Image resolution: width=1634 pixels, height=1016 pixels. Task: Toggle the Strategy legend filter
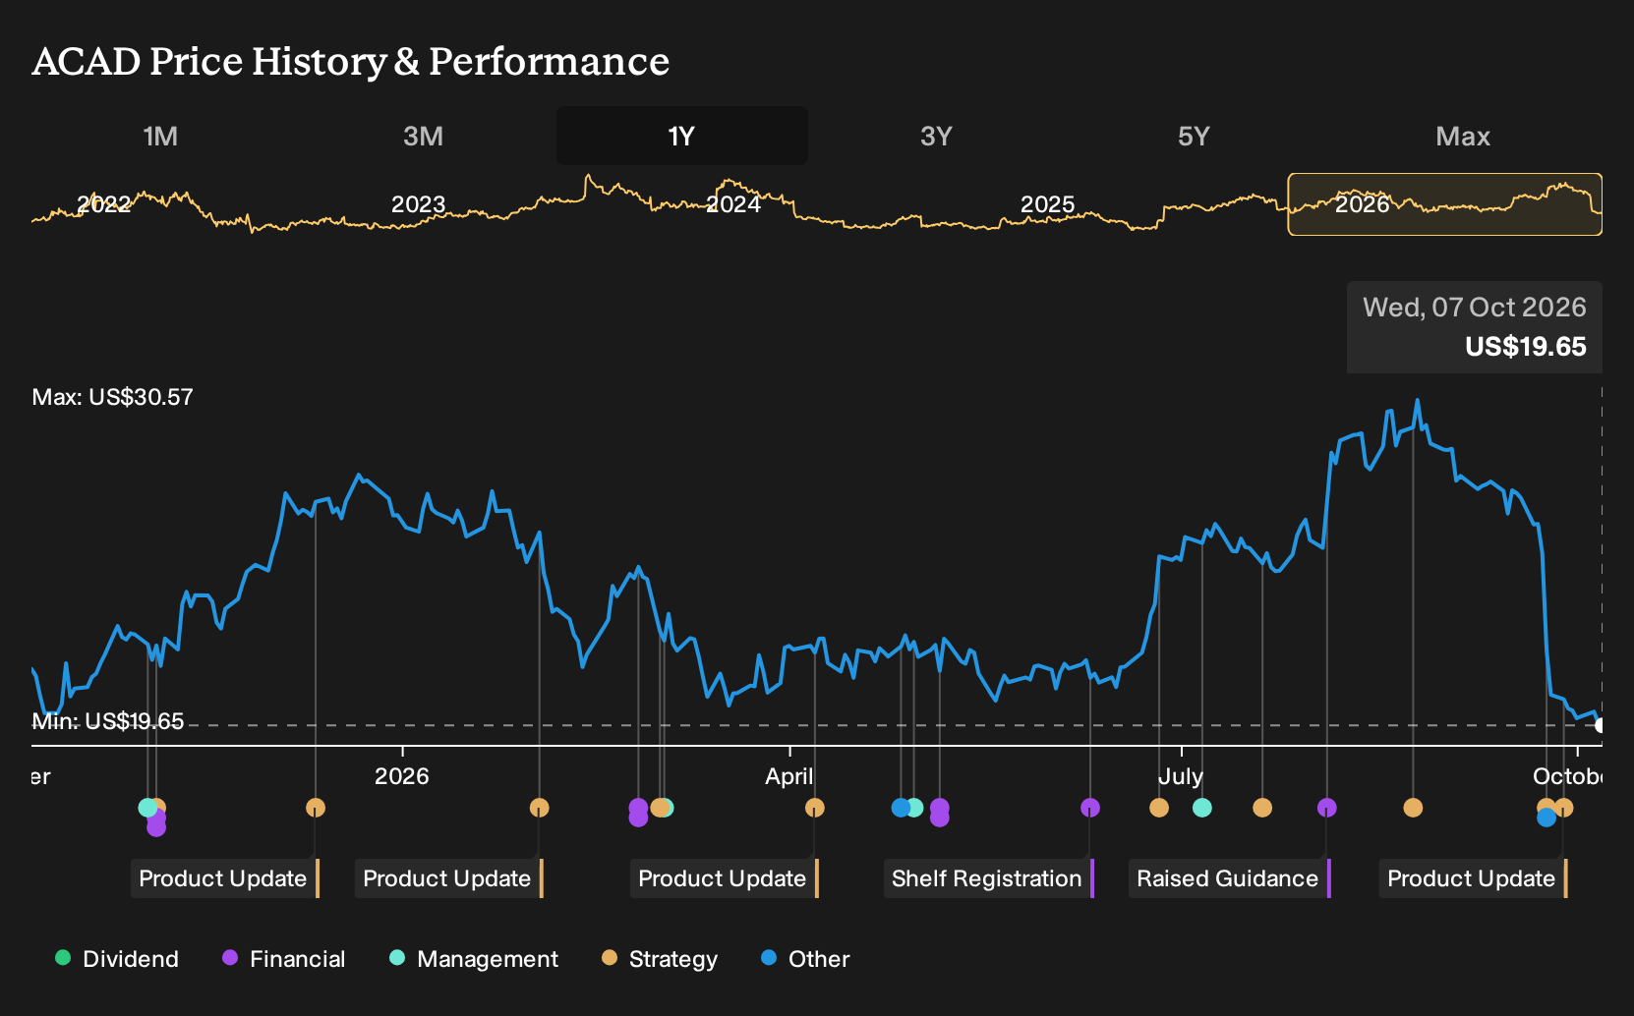pyautogui.click(x=660, y=959)
